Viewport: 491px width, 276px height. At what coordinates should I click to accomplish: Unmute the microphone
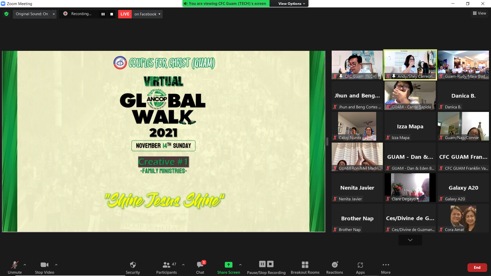15,268
